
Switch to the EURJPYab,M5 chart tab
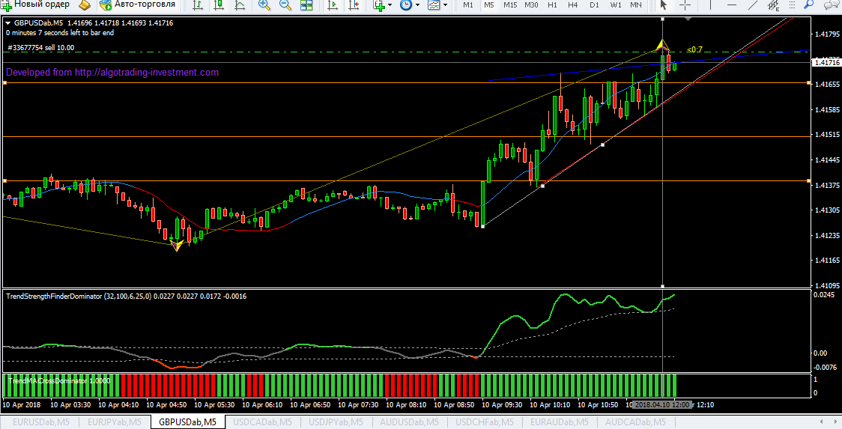(x=115, y=422)
